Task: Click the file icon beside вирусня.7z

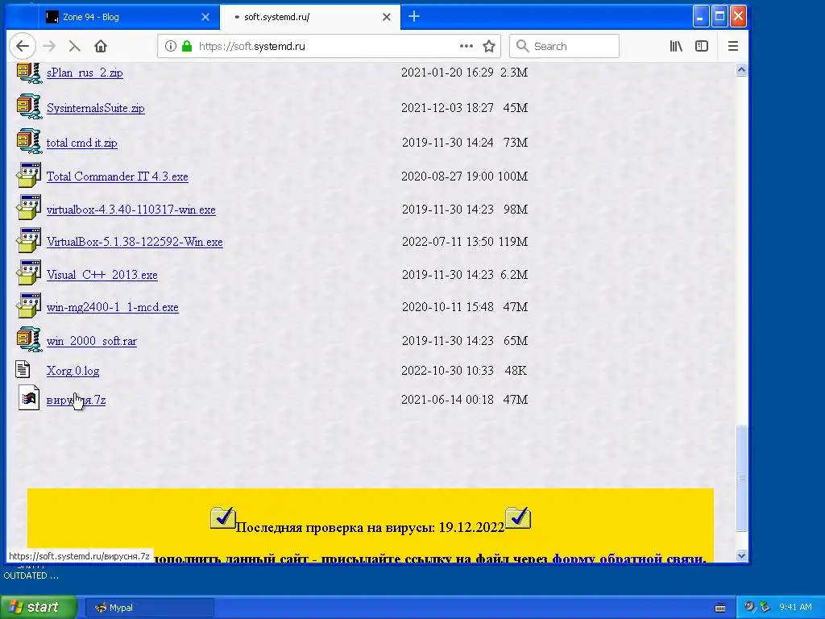Action: coord(29,397)
